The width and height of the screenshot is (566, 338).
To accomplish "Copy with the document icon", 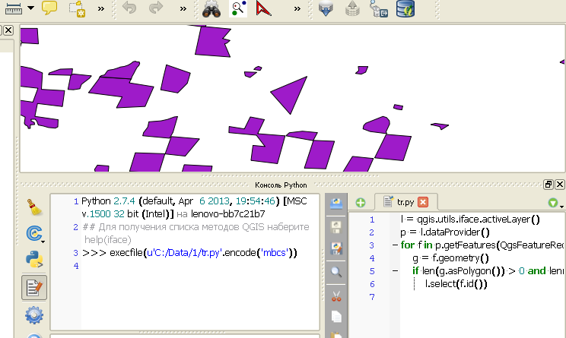I will coord(336,317).
